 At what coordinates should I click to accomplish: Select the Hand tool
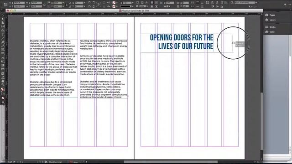tap(3, 81)
